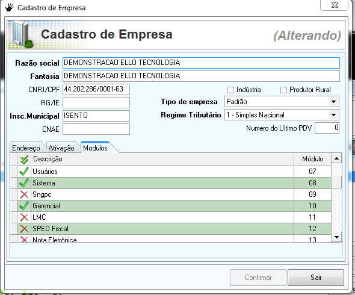
Task: Click the modules list scrollbar thumb
Action: coord(336,182)
